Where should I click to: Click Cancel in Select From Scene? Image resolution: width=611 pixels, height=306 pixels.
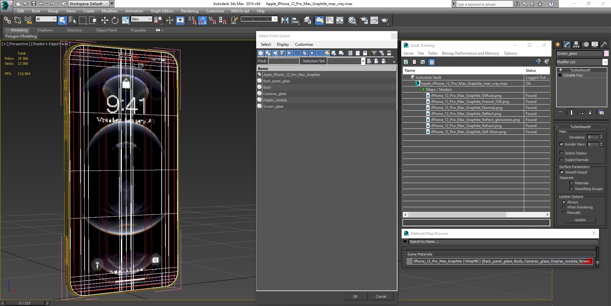coord(381,296)
